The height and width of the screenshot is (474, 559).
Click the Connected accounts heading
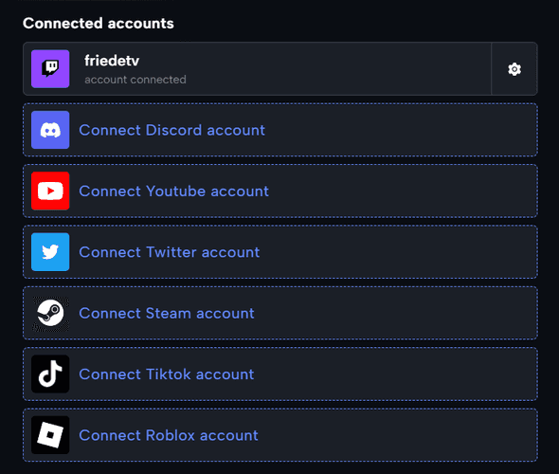pyautogui.click(x=99, y=24)
